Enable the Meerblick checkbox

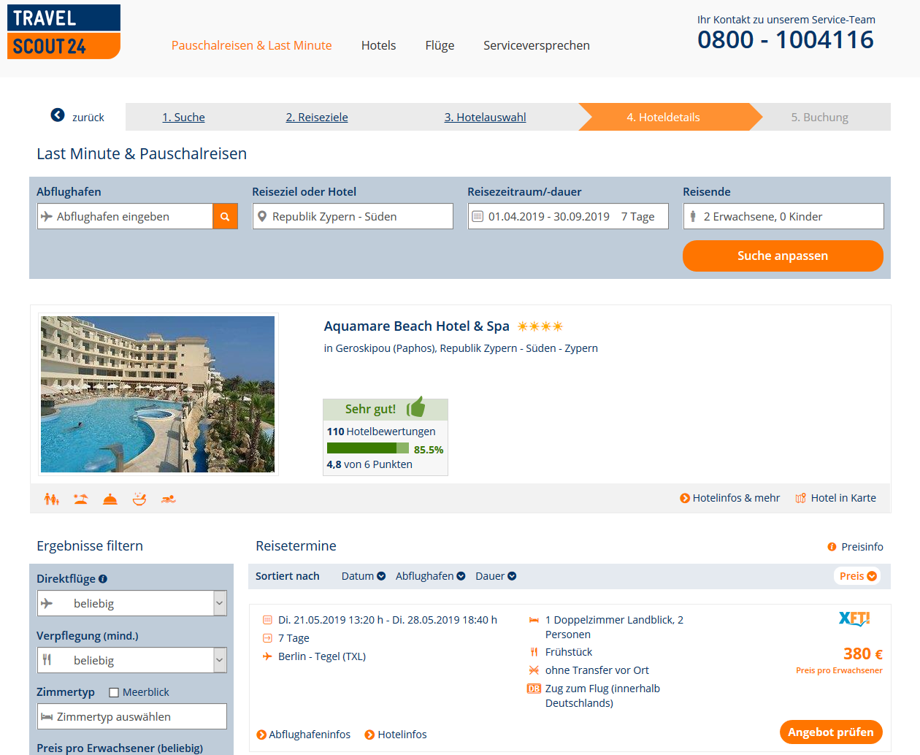114,692
